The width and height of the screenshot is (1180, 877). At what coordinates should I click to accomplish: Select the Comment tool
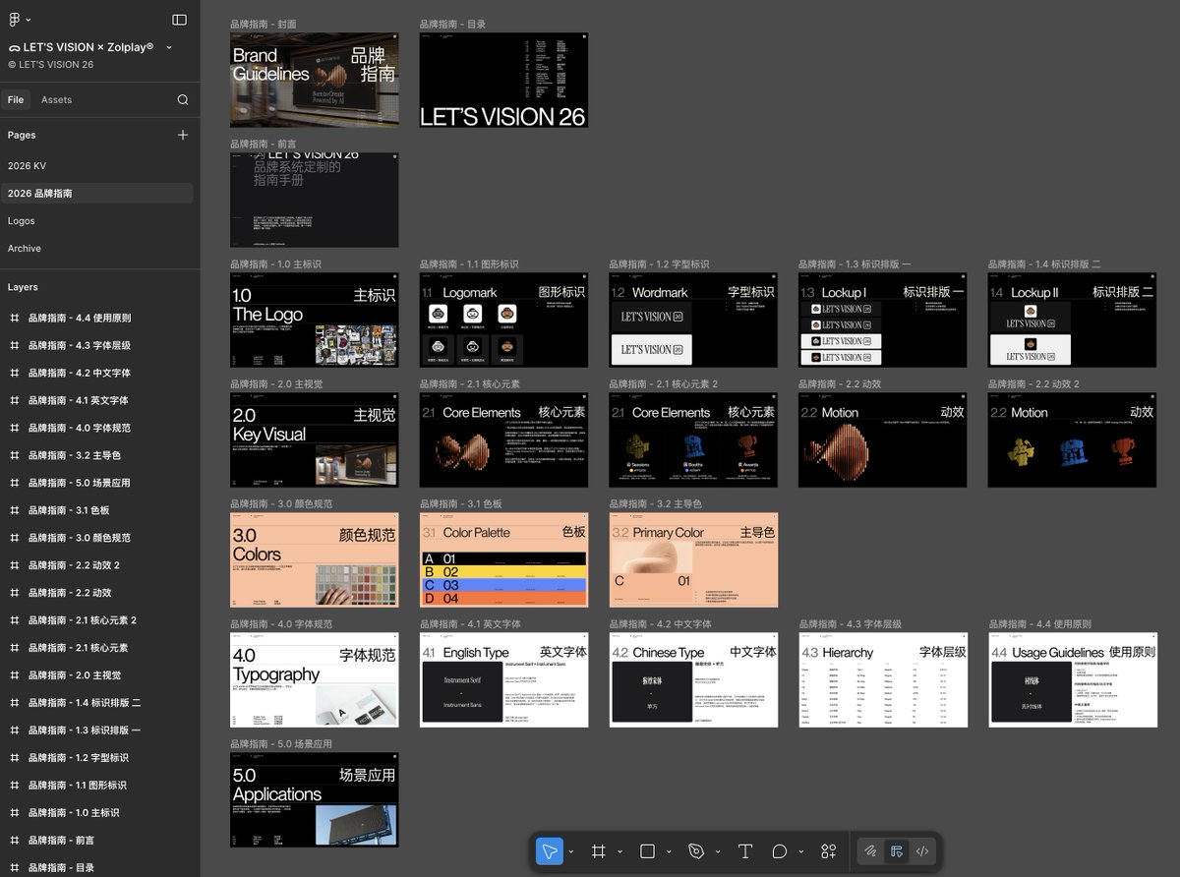(780, 851)
